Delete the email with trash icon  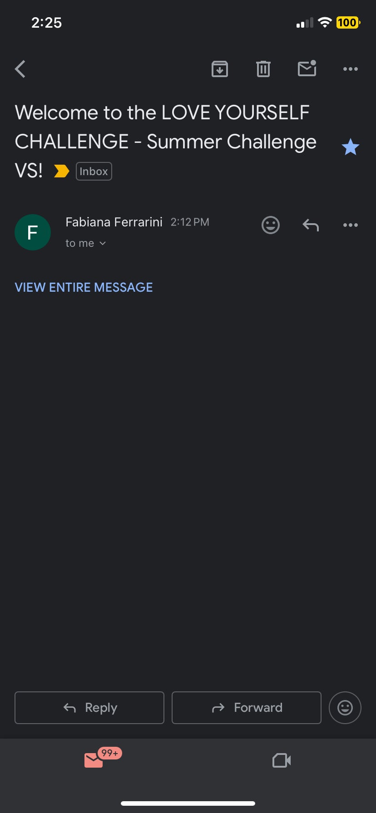tap(263, 69)
